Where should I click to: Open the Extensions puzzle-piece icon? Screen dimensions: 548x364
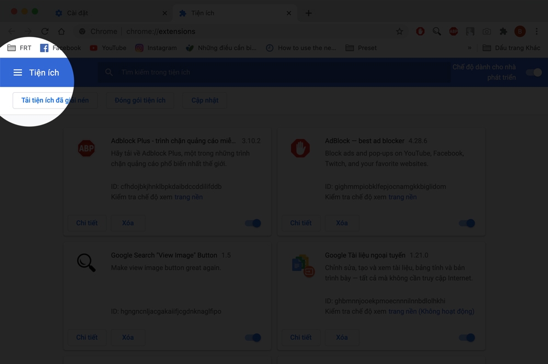503,31
